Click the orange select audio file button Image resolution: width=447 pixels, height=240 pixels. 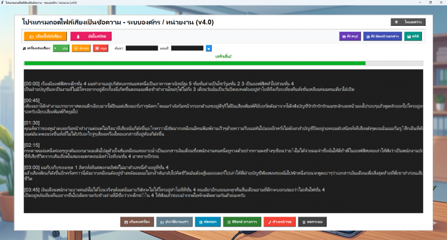tap(45, 36)
